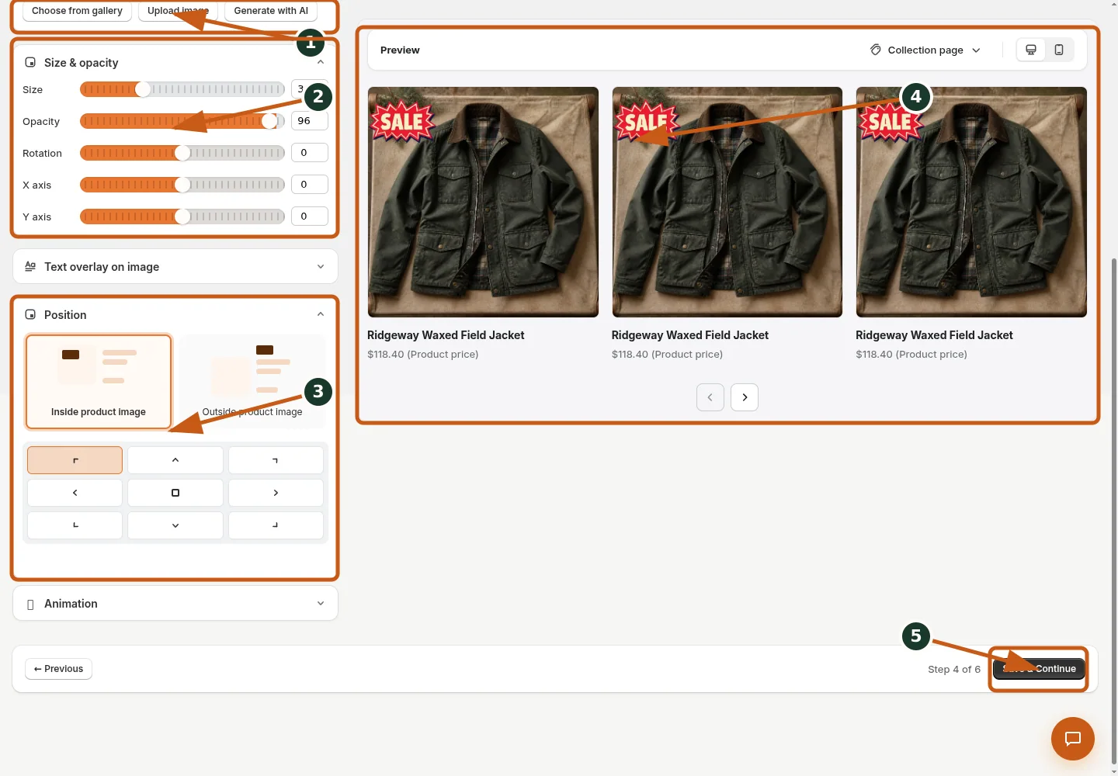Screen dimensions: 1118x776
Task: Click the Rotation value input field
Action: (310, 153)
